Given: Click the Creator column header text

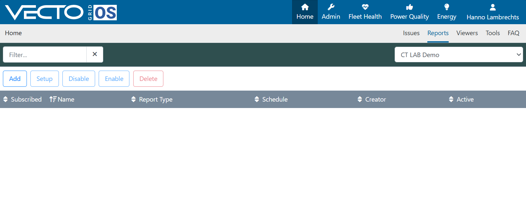Looking at the screenshot, I should coord(376,99).
